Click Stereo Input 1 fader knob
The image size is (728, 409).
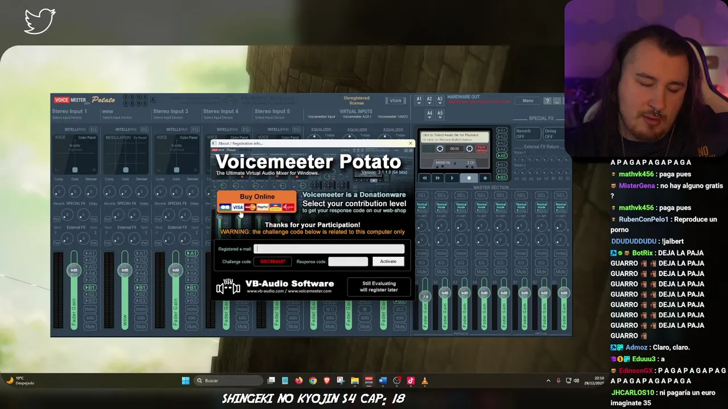click(73, 270)
